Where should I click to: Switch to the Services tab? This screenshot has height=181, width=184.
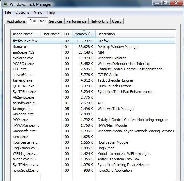pos(56,21)
